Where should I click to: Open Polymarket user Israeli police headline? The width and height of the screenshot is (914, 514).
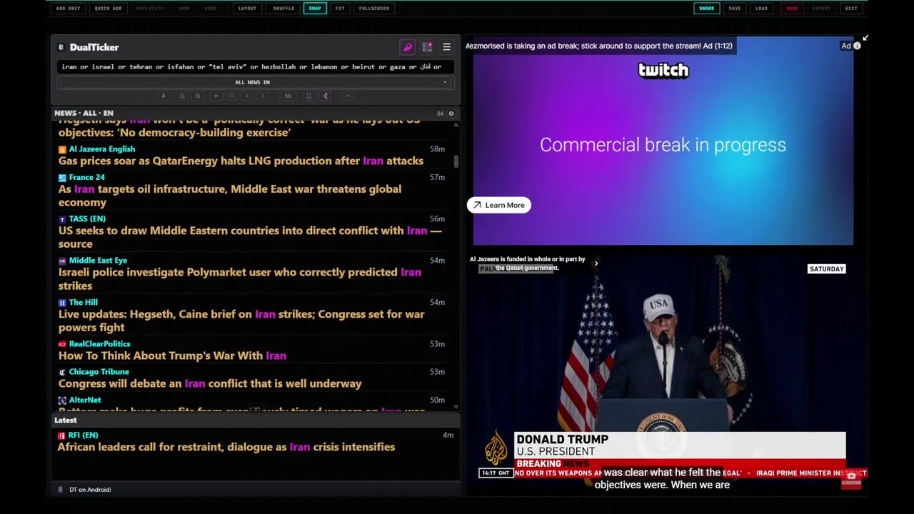240,279
